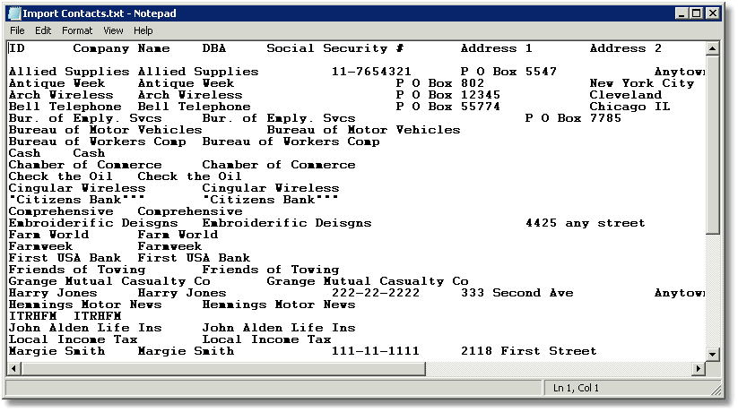The height and width of the screenshot is (412, 738).
Task: Click the first 'Farmweek' entry
Action: (x=40, y=246)
